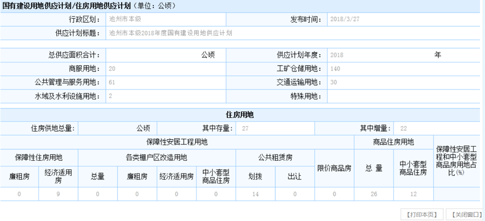Select the 工矿仓储用地 field with value 140
The height and width of the screenshot is (221, 485).
click(x=404, y=69)
